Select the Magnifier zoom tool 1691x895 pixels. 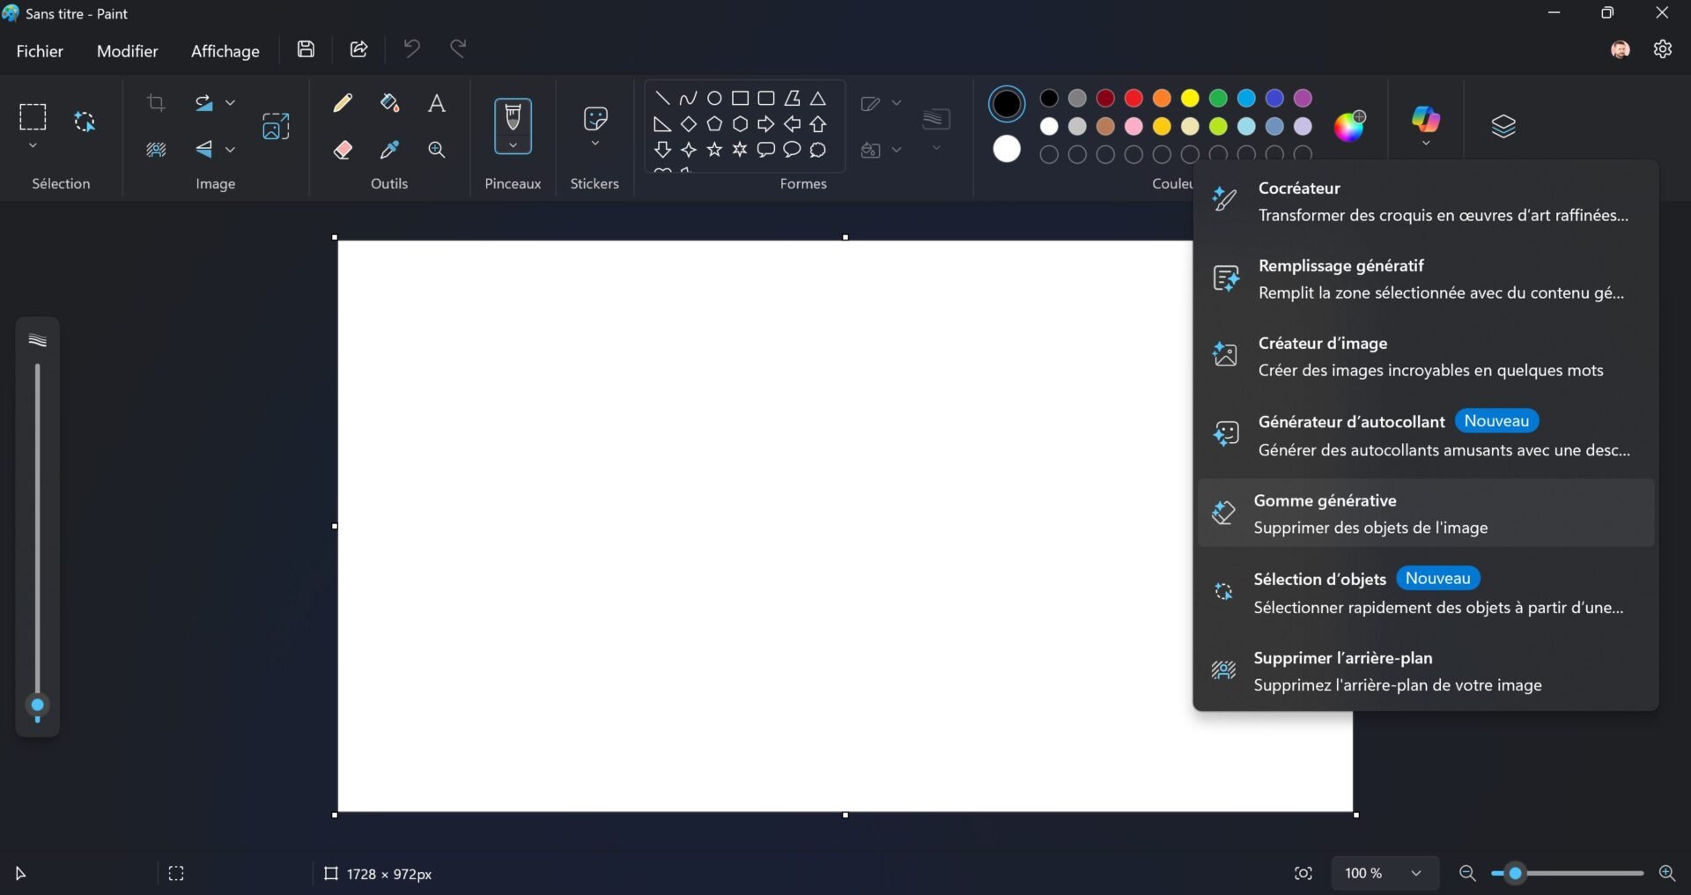pos(436,150)
